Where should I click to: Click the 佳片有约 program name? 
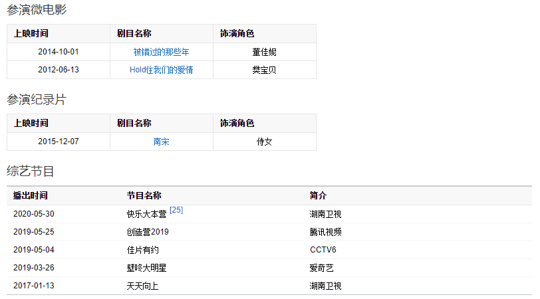(142, 250)
